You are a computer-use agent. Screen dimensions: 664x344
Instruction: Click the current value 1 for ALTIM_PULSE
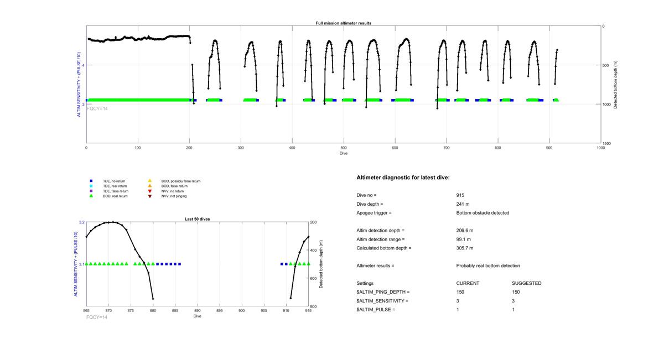pyautogui.click(x=458, y=310)
